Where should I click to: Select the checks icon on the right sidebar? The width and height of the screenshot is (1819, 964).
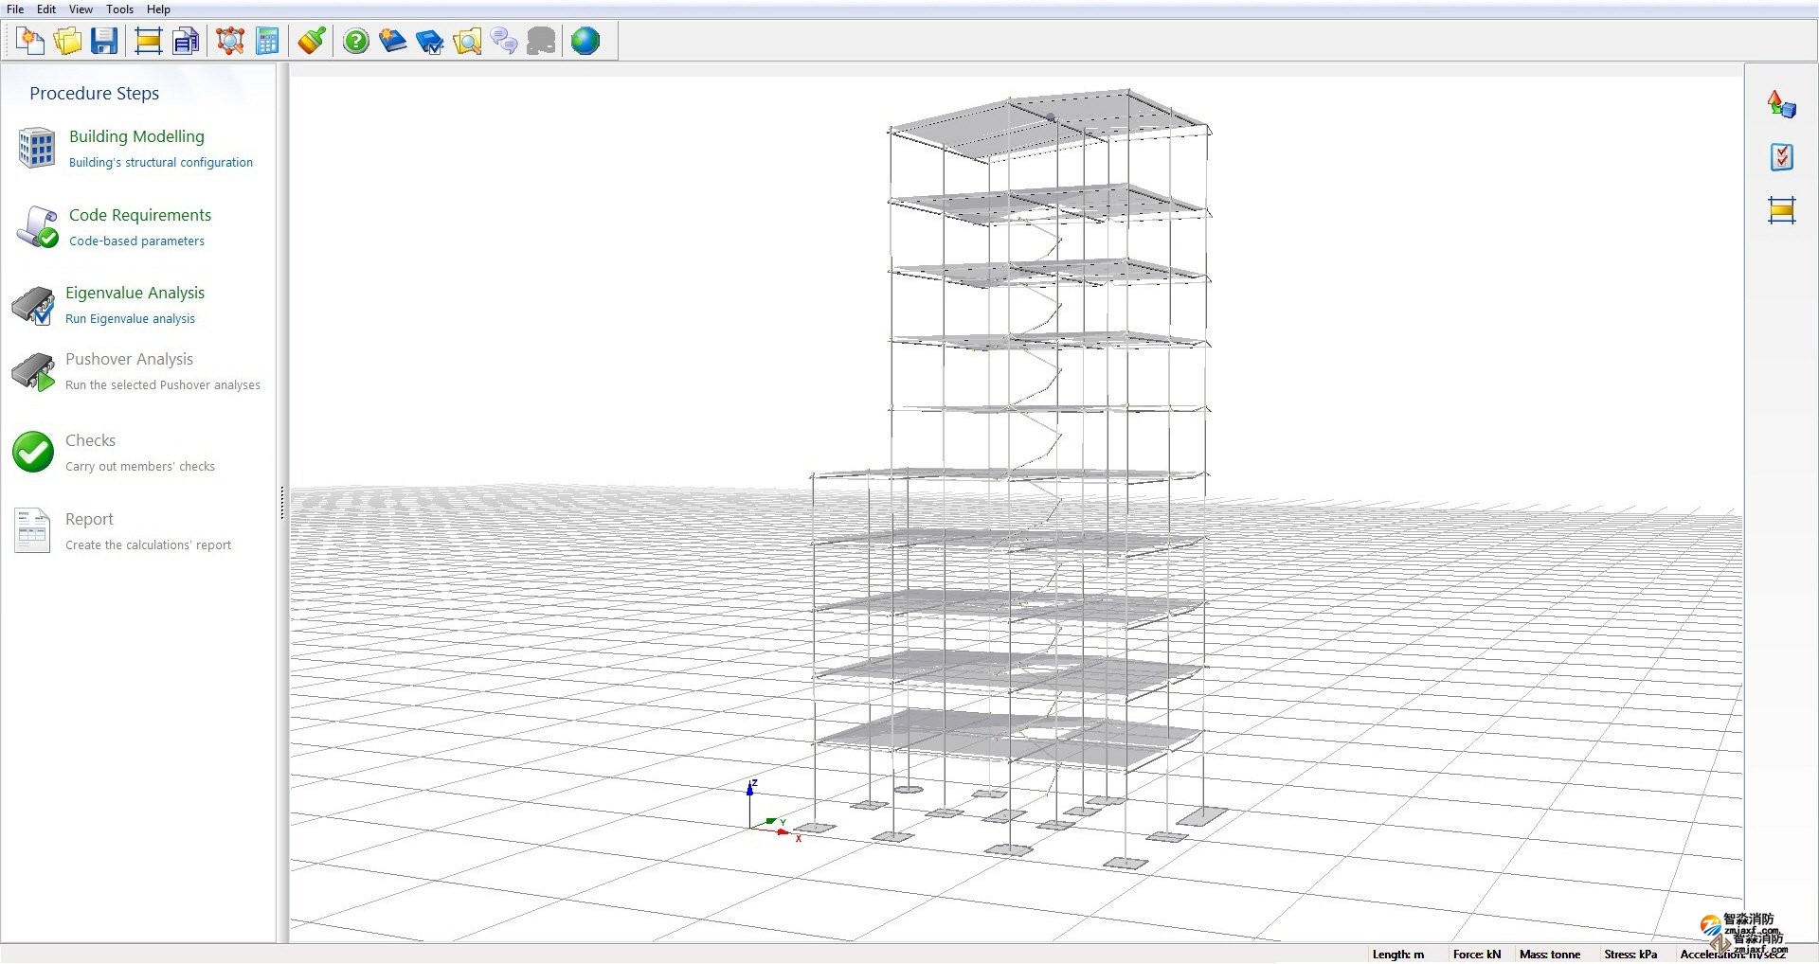point(1782,156)
